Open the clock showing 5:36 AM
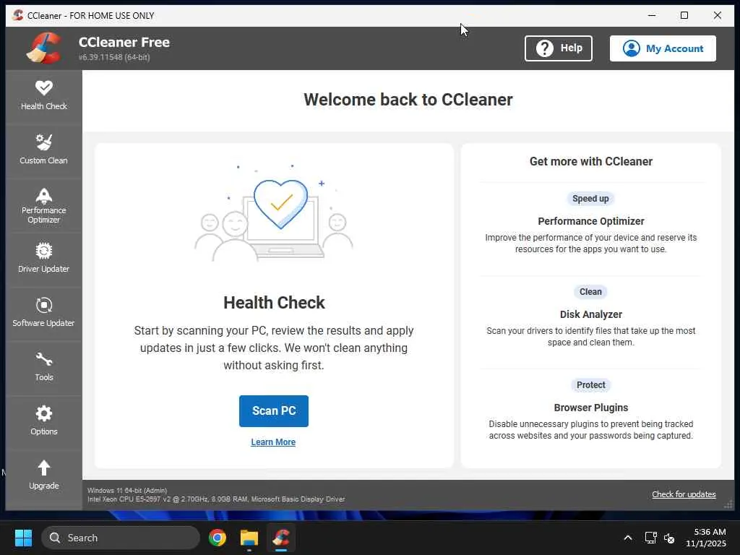The height and width of the screenshot is (555, 740). point(706,538)
